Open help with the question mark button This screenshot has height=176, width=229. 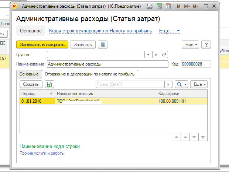tap(206, 45)
